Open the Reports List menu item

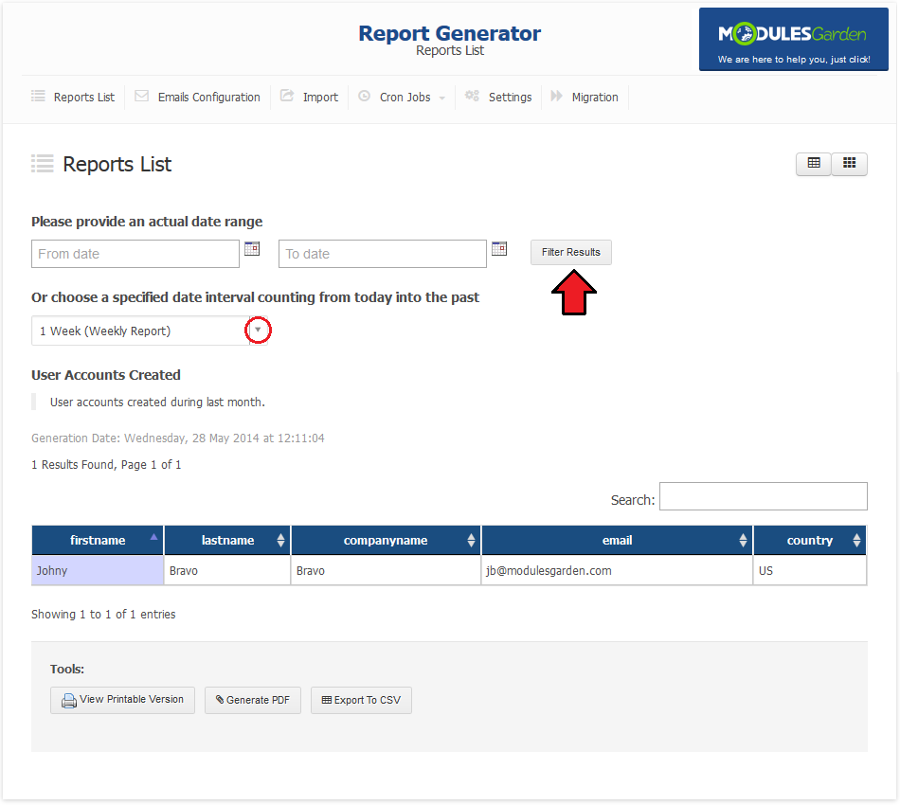83,97
